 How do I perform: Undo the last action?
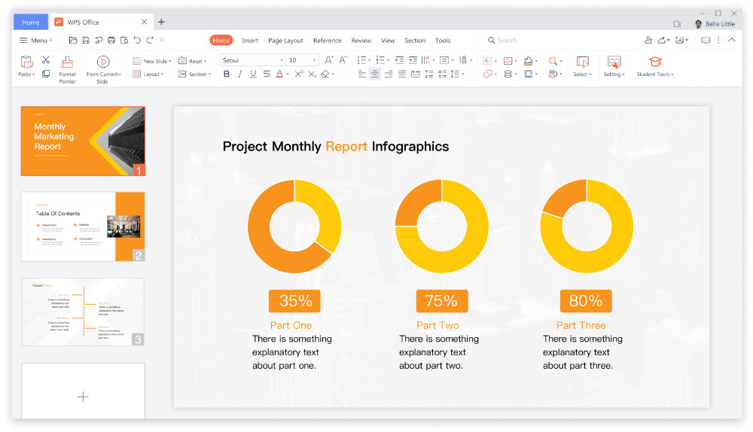tap(137, 41)
